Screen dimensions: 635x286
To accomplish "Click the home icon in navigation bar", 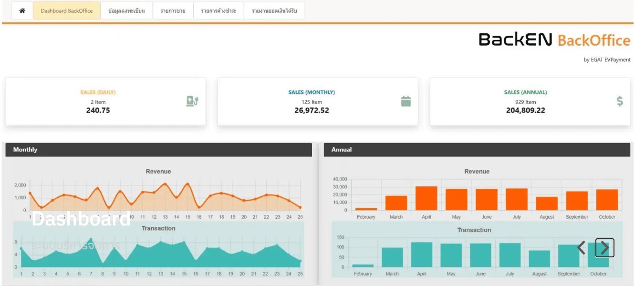I will [22, 10].
